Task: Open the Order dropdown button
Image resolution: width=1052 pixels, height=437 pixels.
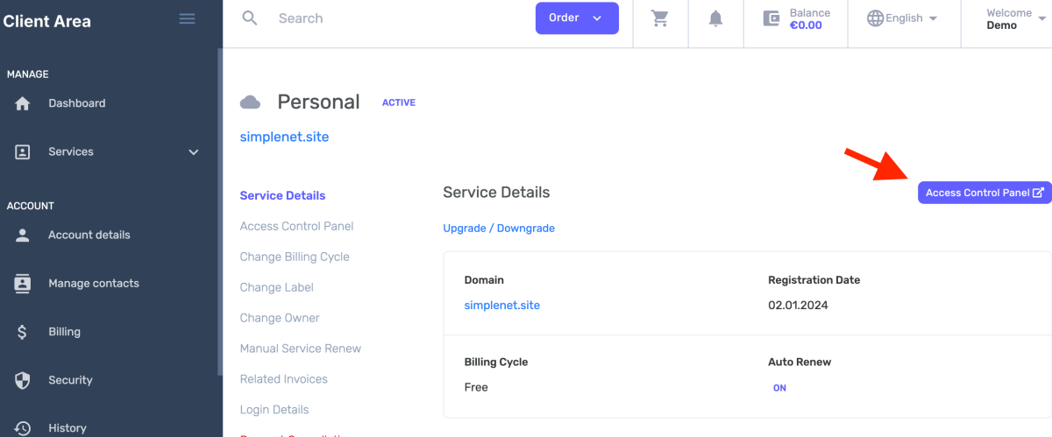Action: click(x=576, y=18)
